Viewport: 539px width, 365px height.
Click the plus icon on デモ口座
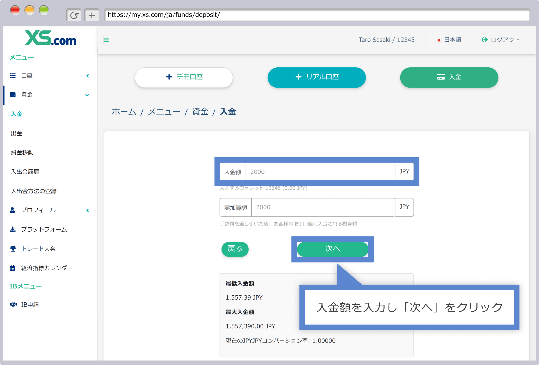169,77
